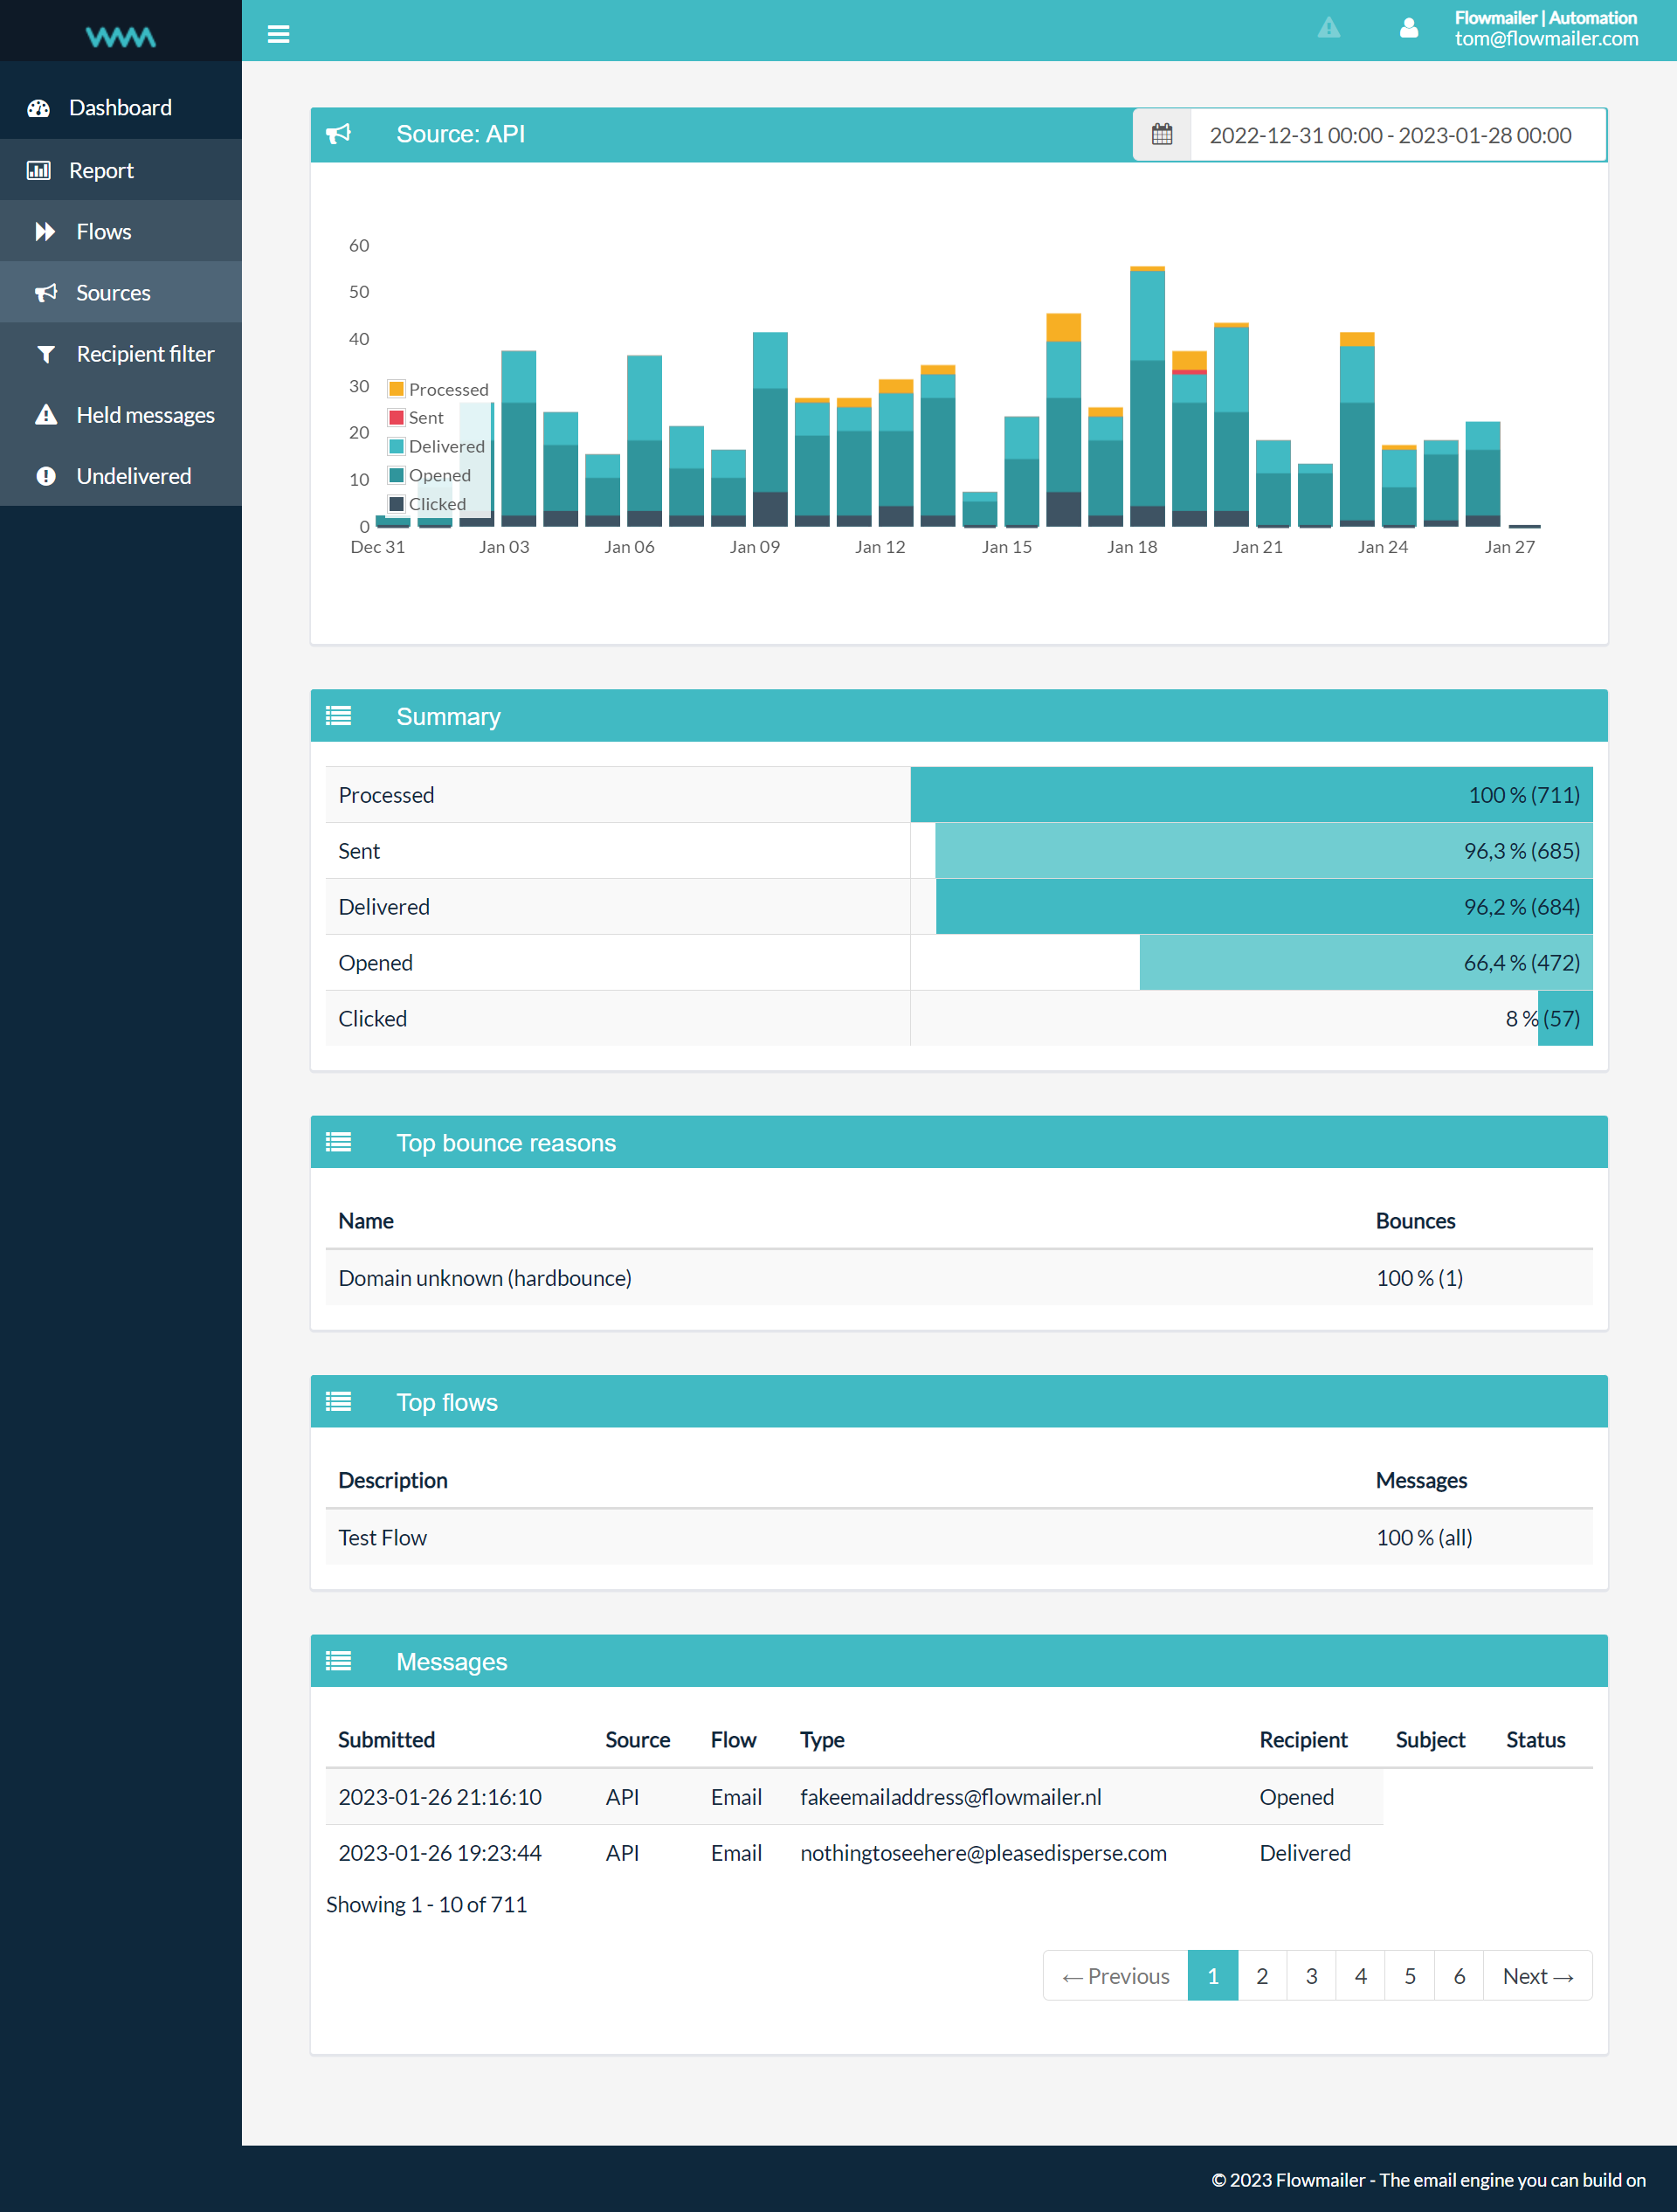This screenshot has height=2212, width=1677.
Task: Click recipient nothingtoseehere@pleasedisperse.com
Action: [x=983, y=1853]
